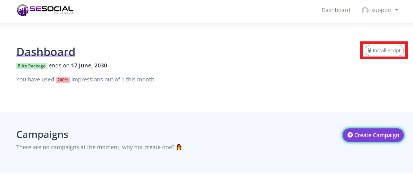The width and height of the screenshot is (413, 176).
Task: Click the fire emoji after campaigns message
Action: coord(179,147)
